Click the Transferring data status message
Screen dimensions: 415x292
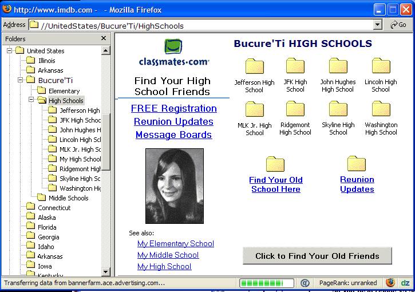(x=84, y=283)
